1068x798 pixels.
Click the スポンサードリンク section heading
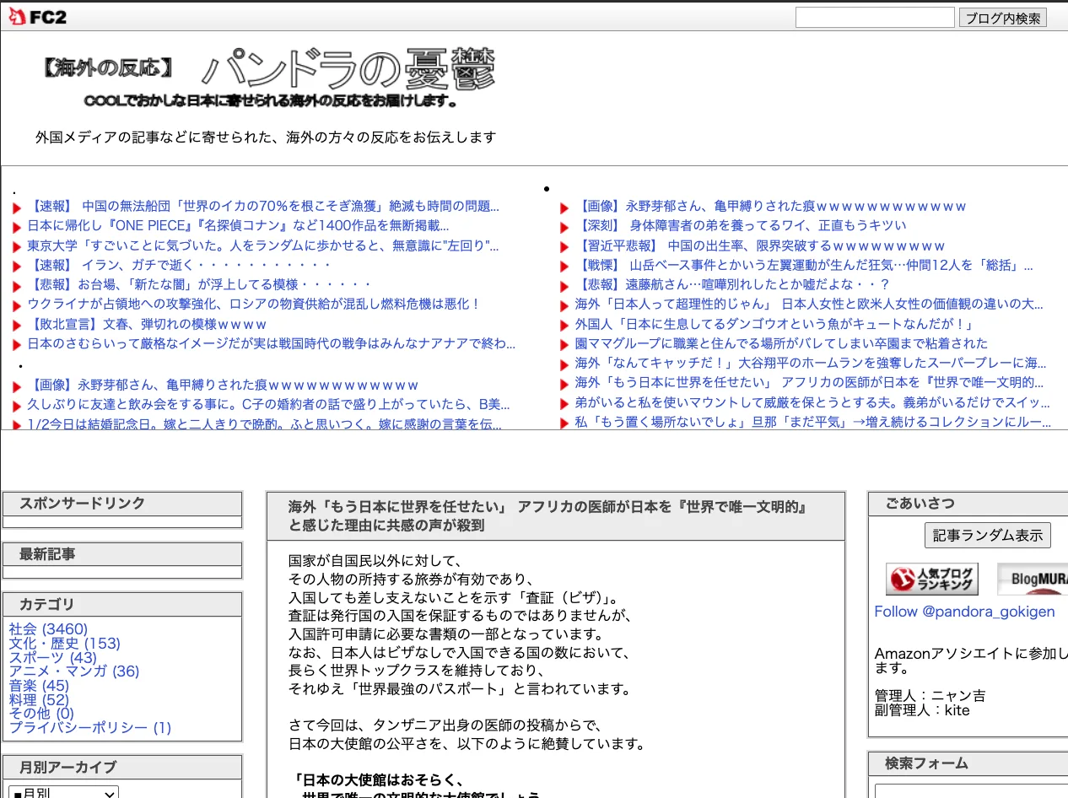(x=83, y=503)
